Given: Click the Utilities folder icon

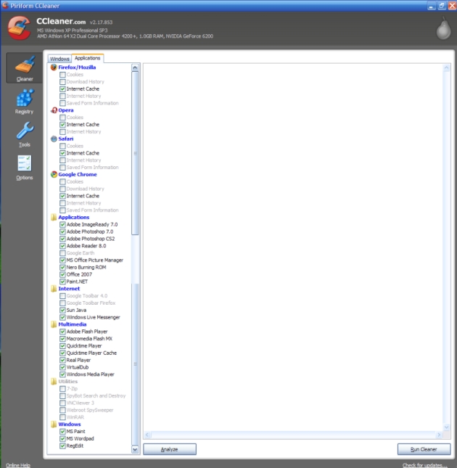Looking at the screenshot, I should (54, 382).
